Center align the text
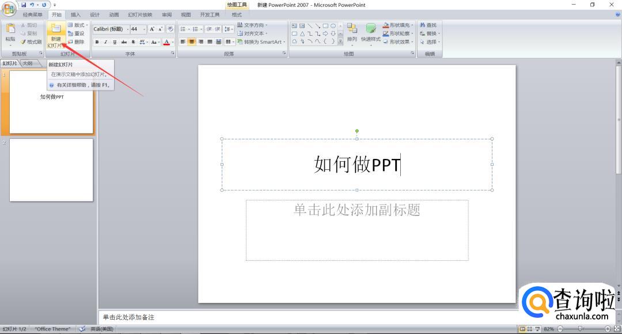Image resolution: width=622 pixels, height=334 pixels. coord(192,41)
